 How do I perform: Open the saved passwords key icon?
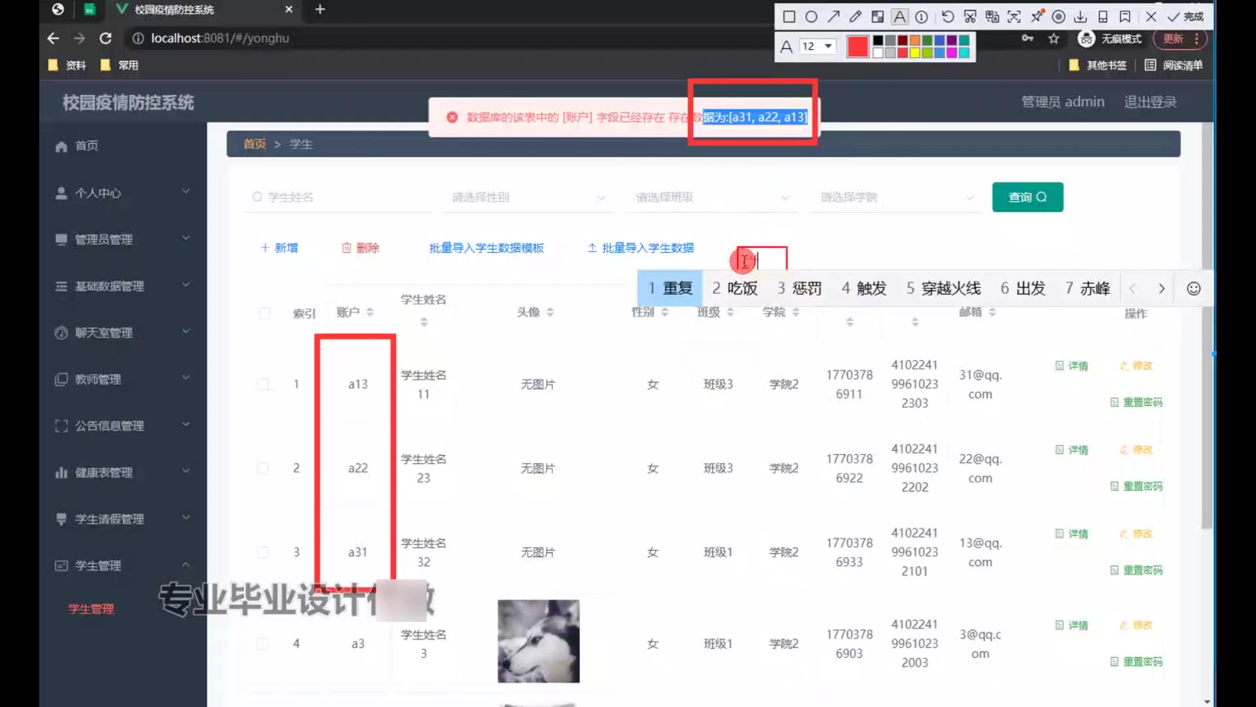click(x=1028, y=38)
